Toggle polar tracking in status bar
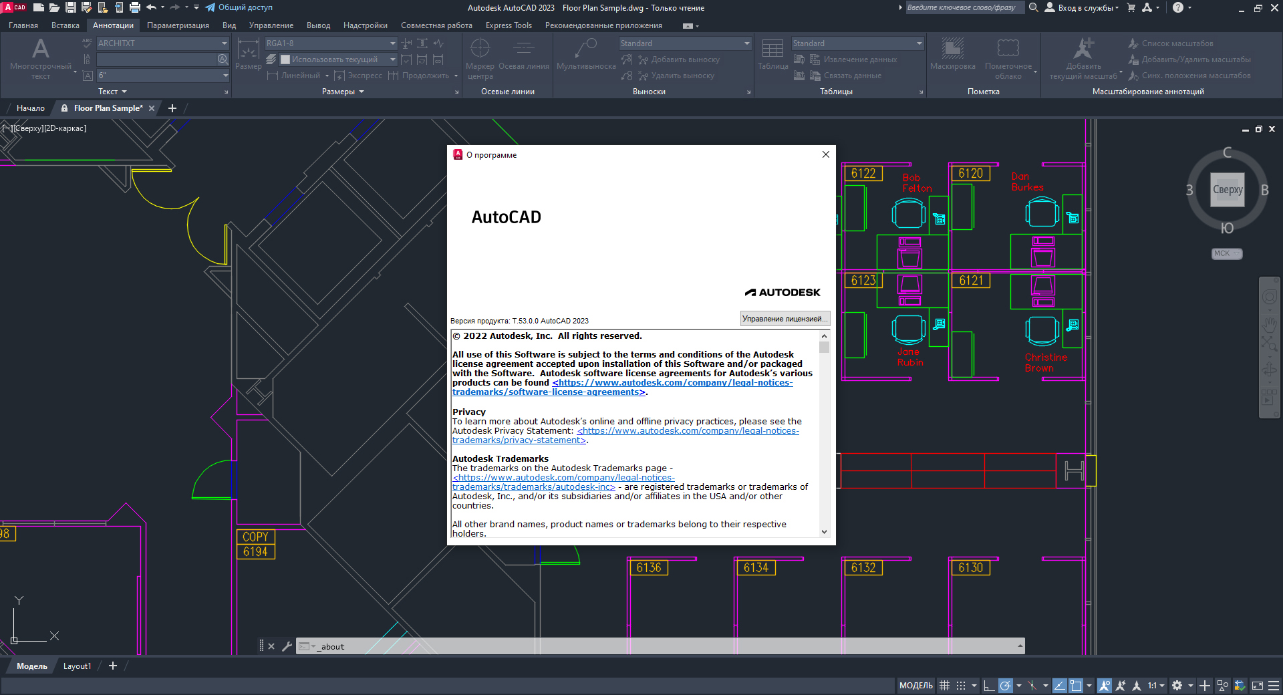This screenshot has height=695, width=1283. [x=1006, y=686]
